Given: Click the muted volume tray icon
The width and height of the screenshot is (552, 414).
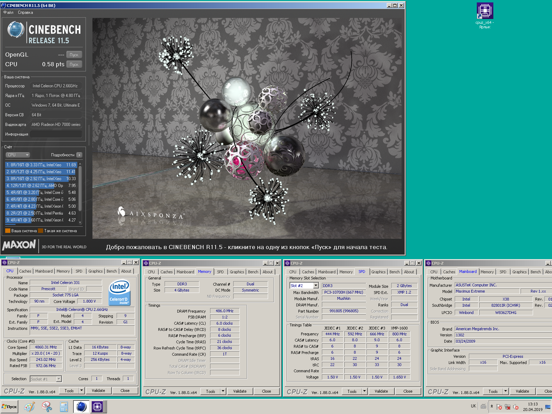Looking at the screenshot, I should 515,407.
